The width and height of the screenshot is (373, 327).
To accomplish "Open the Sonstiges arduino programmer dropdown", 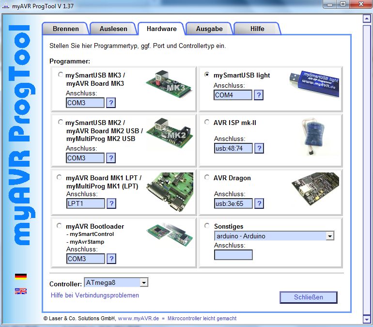I will [x=274, y=236].
